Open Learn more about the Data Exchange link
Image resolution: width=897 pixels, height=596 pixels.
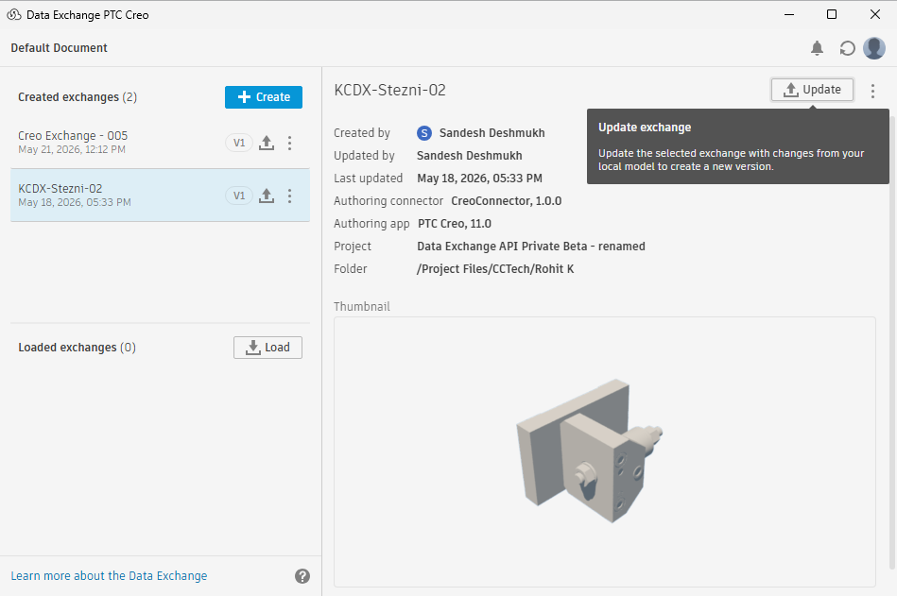click(109, 576)
